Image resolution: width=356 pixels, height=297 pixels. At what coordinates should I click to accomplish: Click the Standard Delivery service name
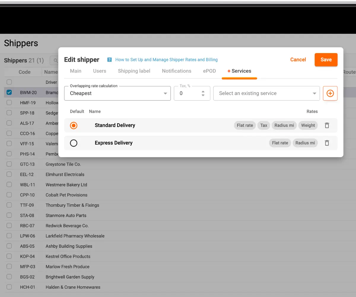tap(115, 125)
